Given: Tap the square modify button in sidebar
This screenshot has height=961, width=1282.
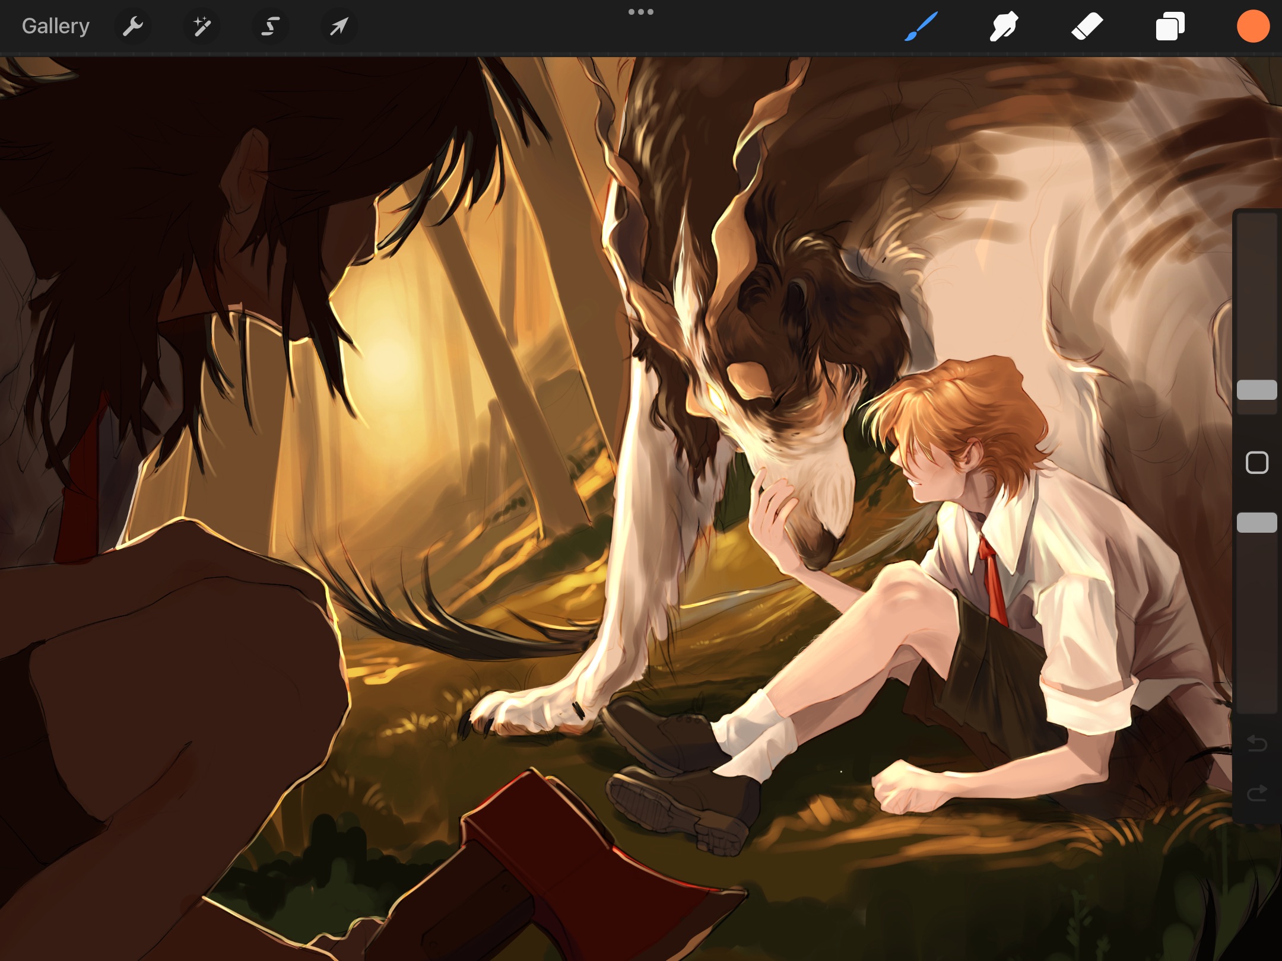Looking at the screenshot, I should 1256,463.
